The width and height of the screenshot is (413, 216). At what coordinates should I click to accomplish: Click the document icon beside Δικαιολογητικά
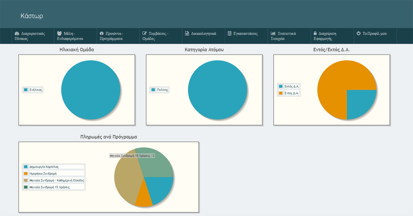point(187,34)
